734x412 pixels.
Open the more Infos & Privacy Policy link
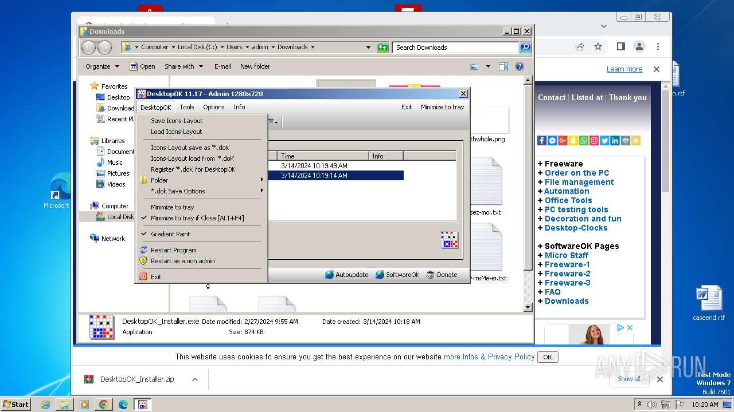[x=489, y=356]
